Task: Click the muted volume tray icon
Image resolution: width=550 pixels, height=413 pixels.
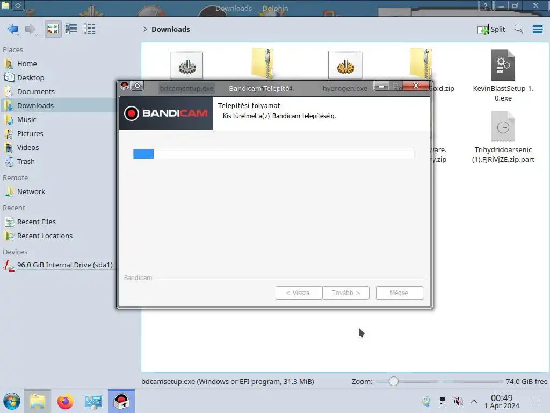Action: tap(458, 401)
